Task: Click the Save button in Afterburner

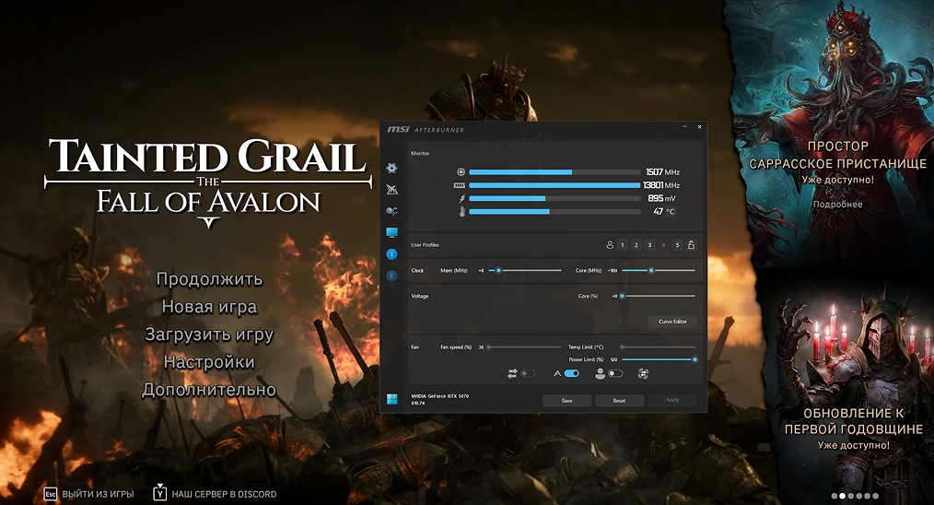Action: tap(566, 401)
